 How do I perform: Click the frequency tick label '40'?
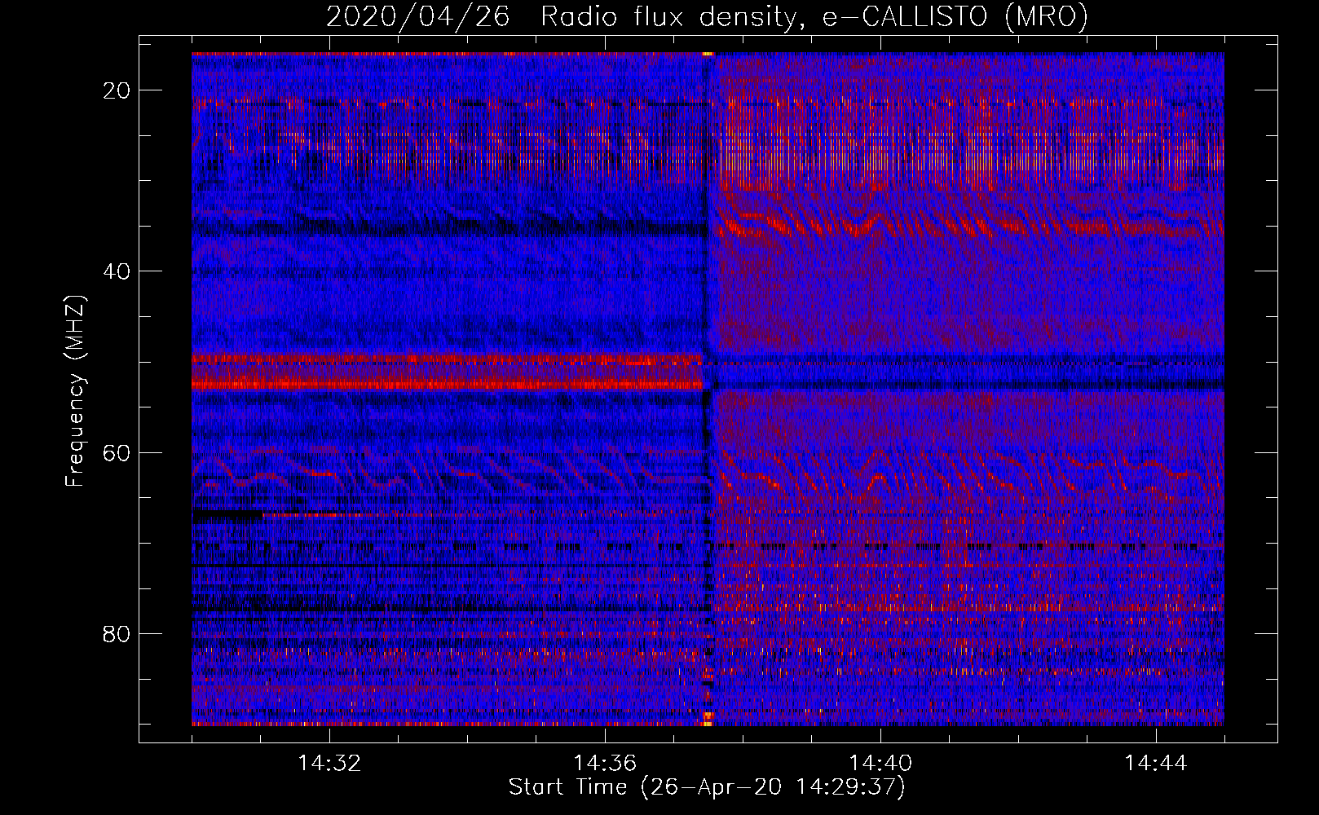click(x=117, y=271)
